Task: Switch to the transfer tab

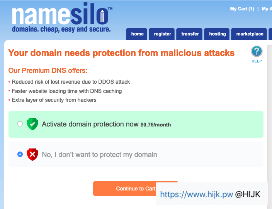Action: click(190, 34)
